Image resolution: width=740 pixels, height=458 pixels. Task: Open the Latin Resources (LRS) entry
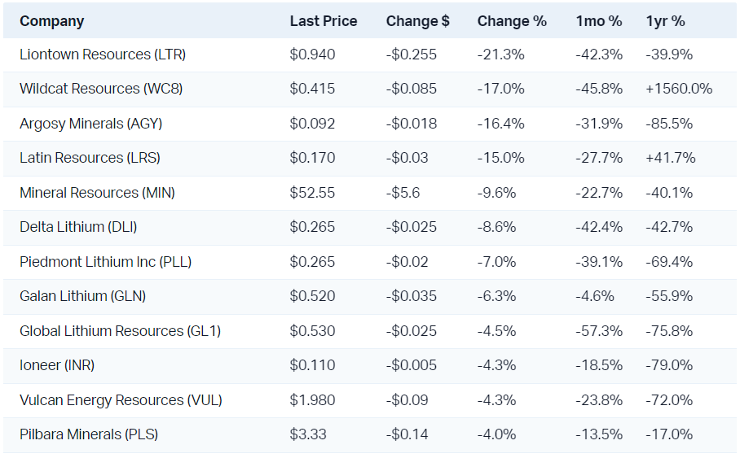pyautogui.click(x=90, y=158)
